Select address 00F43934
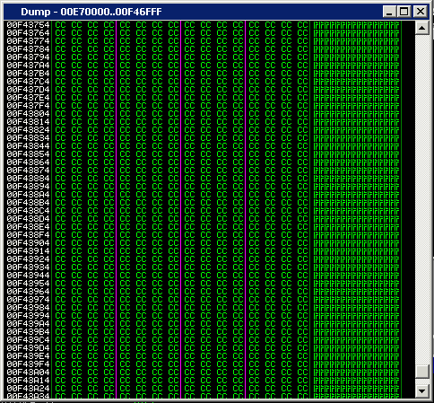This screenshot has height=403, width=434. [x=28, y=267]
